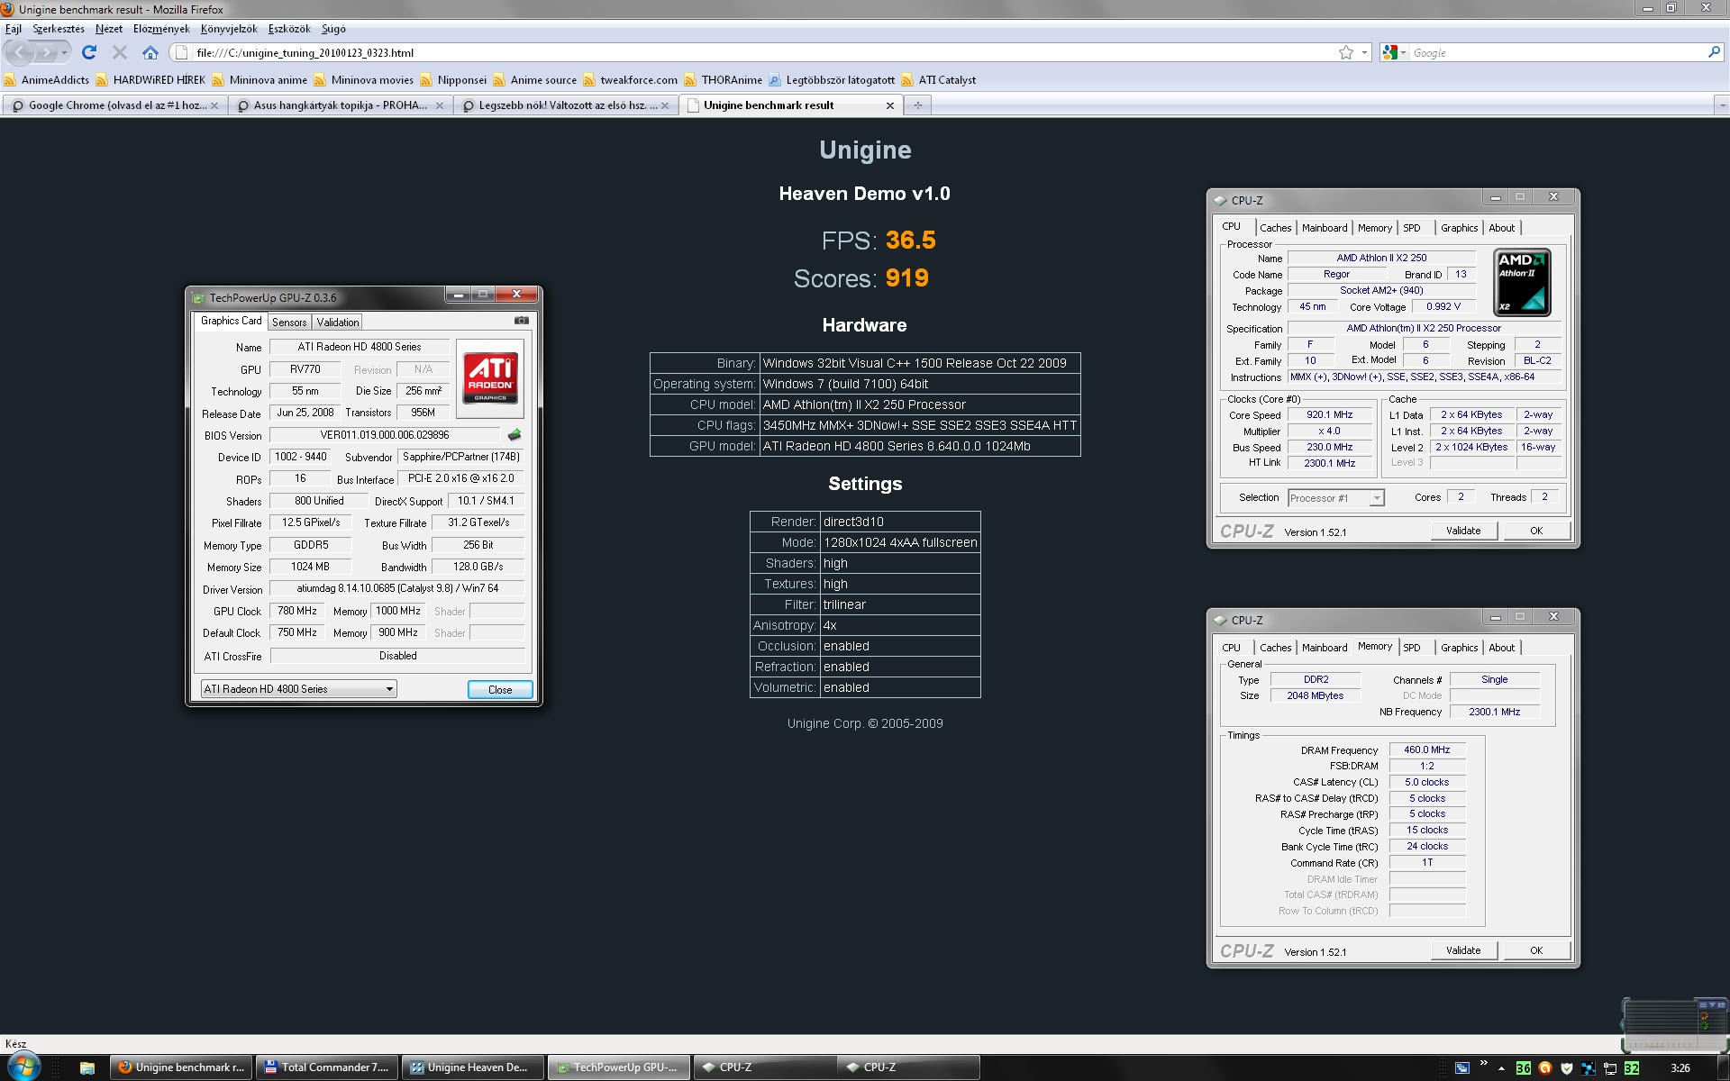Click the green 32 temperature tray icon
Image resolution: width=1730 pixels, height=1081 pixels.
tap(1632, 1068)
